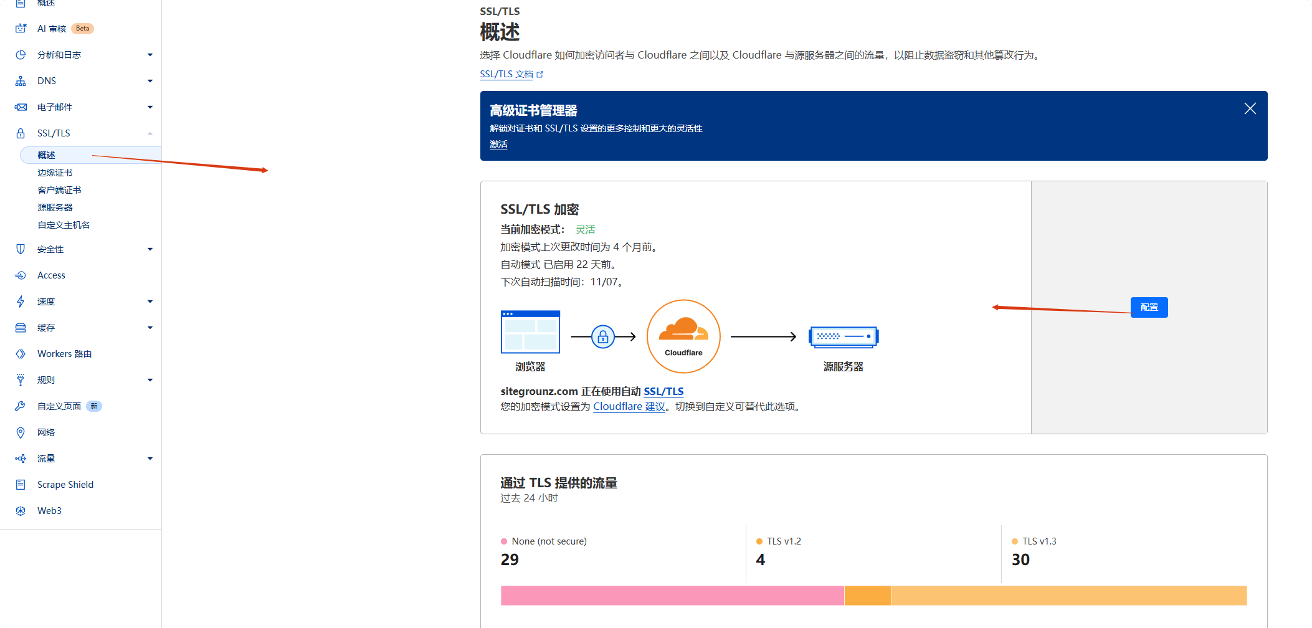Select the Access sidebar icon
Screen dimensions: 1312x628
21,275
